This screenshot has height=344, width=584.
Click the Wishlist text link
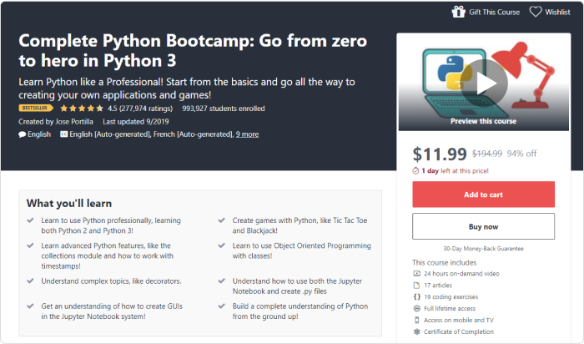pyautogui.click(x=557, y=12)
